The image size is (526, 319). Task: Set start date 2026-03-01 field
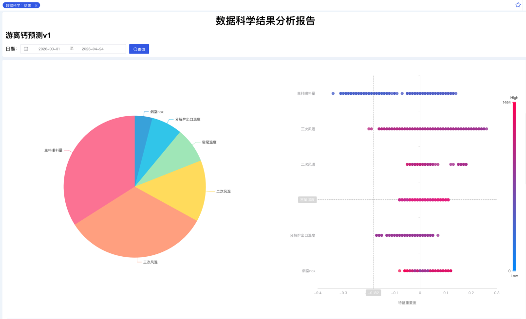[49, 49]
